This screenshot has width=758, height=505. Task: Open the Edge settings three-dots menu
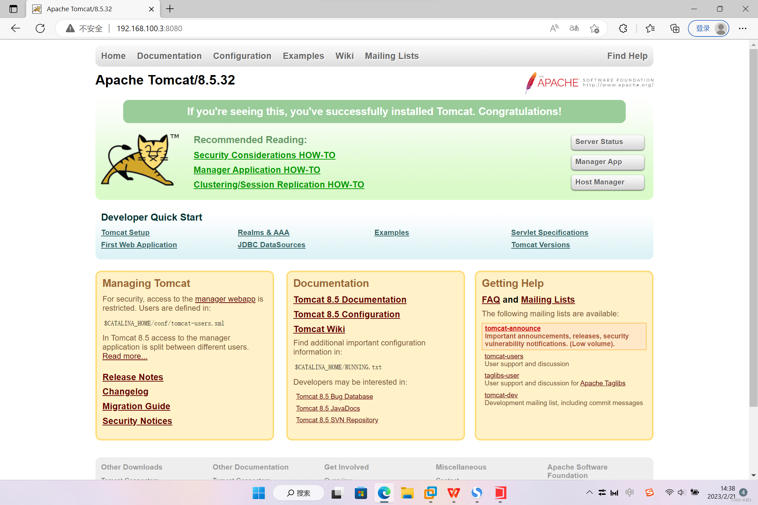point(743,28)
